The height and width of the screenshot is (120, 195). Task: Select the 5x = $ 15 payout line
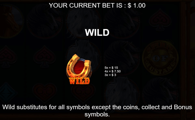111,67
